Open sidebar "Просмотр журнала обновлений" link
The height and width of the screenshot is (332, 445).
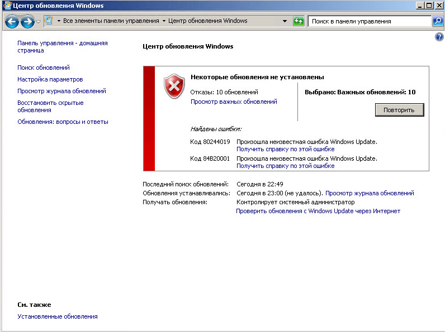(x=61, y=91)
